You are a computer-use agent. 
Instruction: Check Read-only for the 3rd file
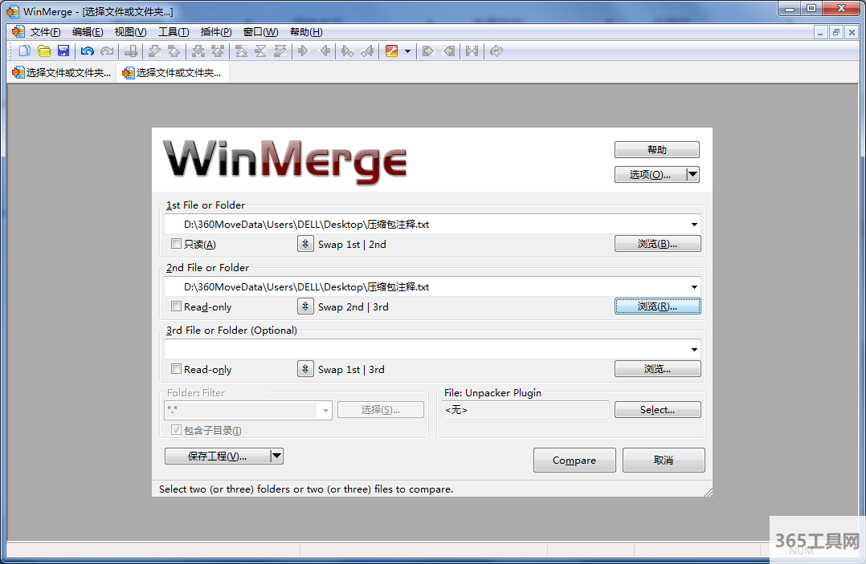(x=177, y=370)
